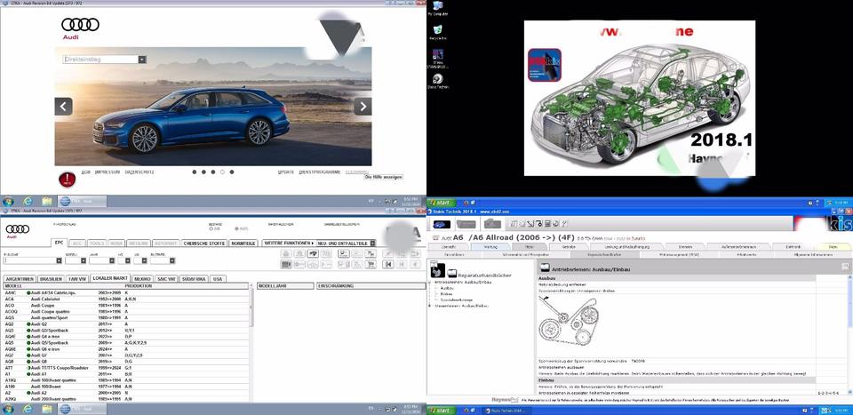
Task: Select Audi TT/TTS Coupe/Roadster row
Action: [125, 368]
